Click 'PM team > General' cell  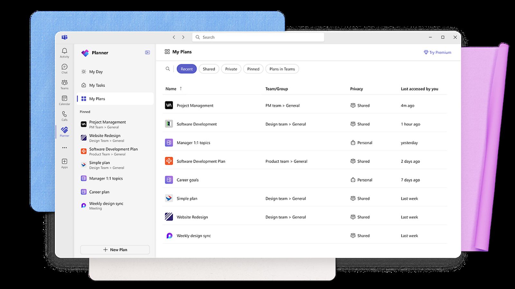[283, 106]
